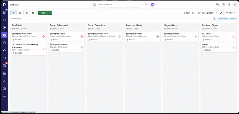The width and height of the screenshot is (239, 114).
Task: Expand the Sales pipeline dropdown
Action: 208,13
